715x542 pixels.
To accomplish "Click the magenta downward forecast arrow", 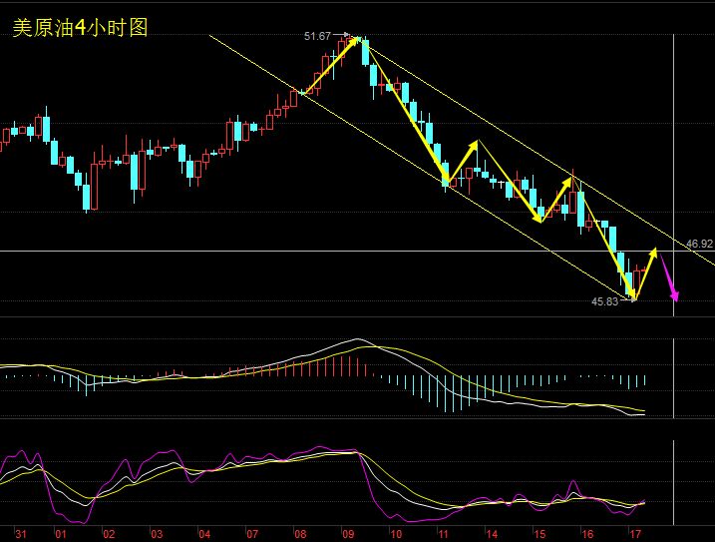I will click(x=669, y=277).
